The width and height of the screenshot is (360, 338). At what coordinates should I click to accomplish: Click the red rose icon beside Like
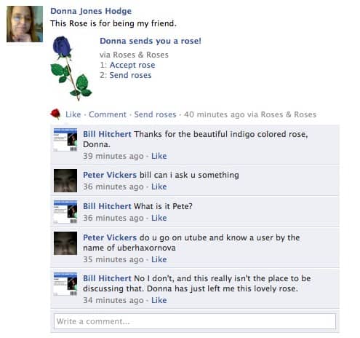click(x=55, y=114)
